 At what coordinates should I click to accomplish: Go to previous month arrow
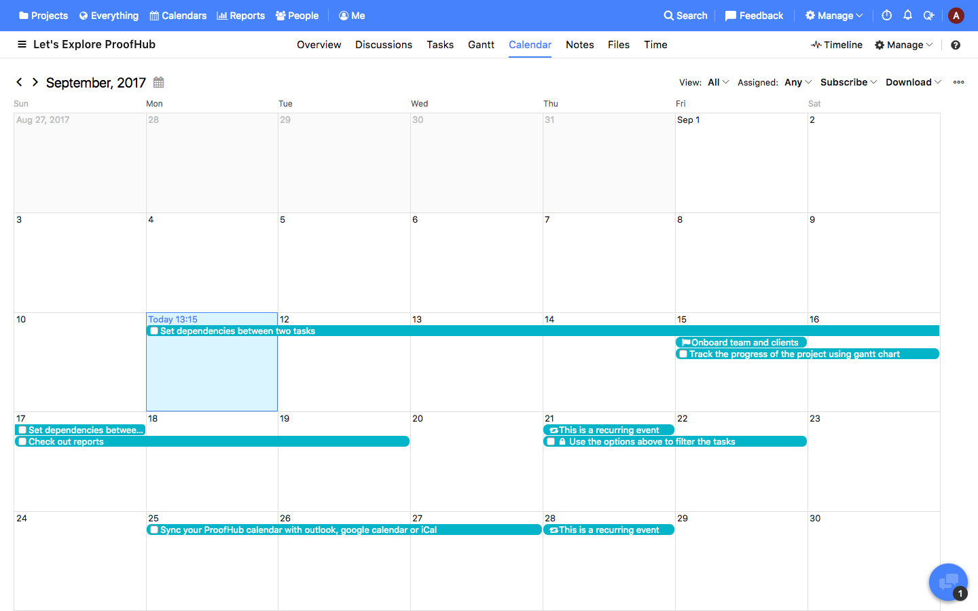19,82
